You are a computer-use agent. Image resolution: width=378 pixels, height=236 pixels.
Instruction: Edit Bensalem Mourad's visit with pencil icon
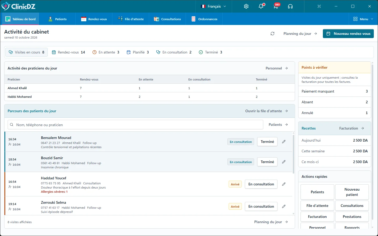point(284,142)
